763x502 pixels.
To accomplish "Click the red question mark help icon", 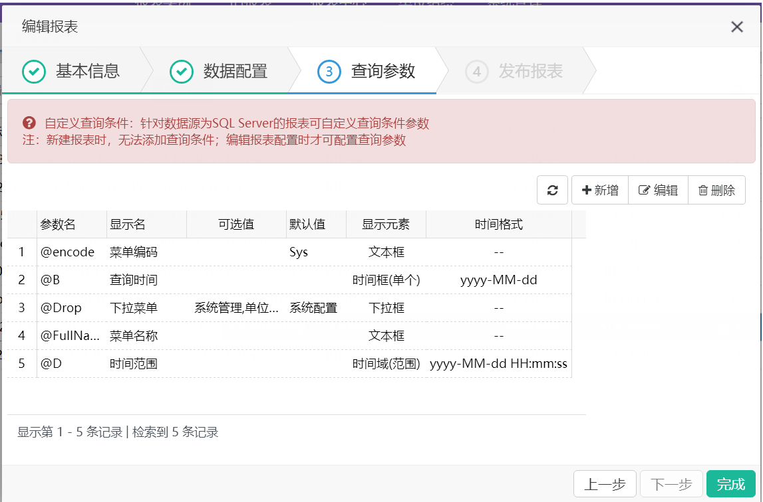I will (29, 123).
